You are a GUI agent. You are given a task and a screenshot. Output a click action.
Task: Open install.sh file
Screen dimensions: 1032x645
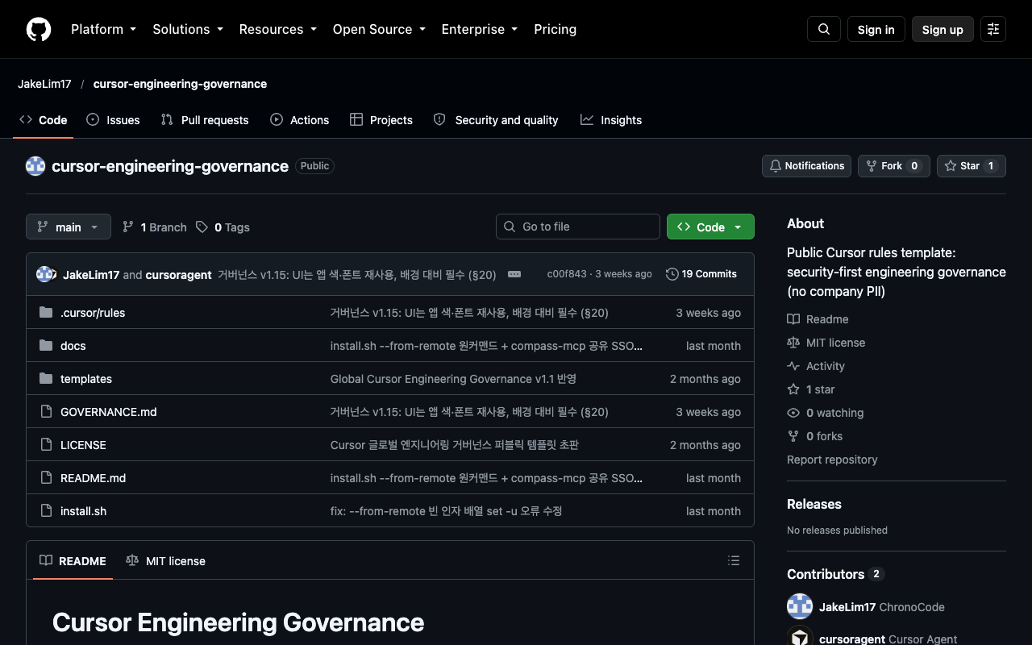pyautogui.click(x=83, y=511)
